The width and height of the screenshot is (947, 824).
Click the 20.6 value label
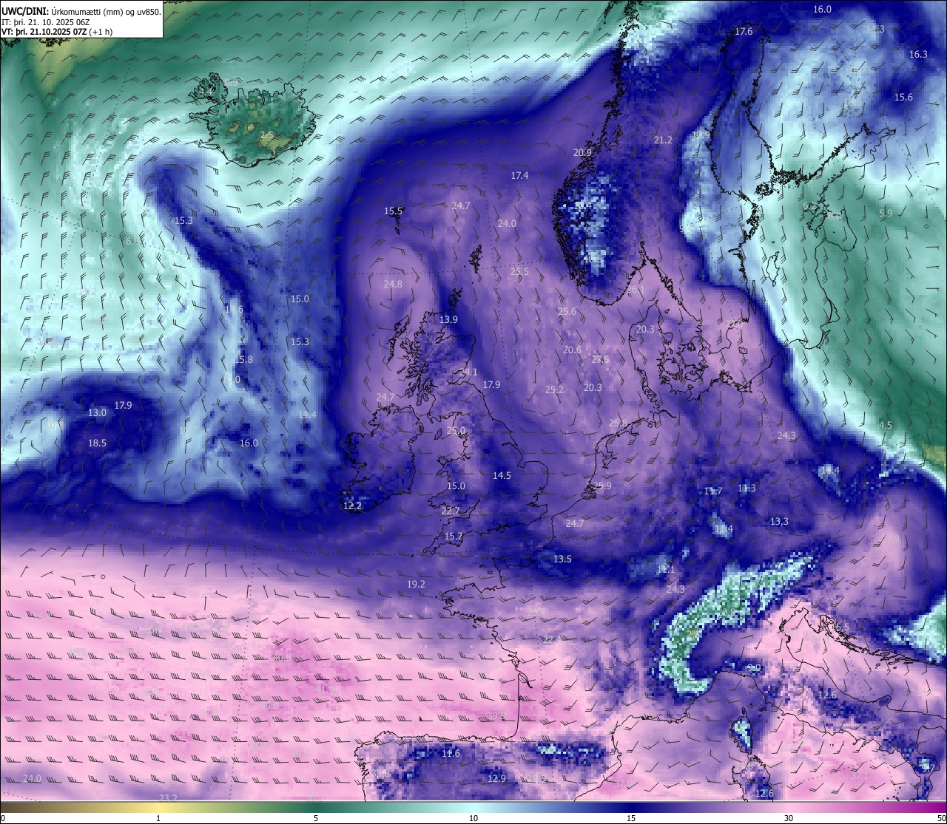pyautogui.click(x=572, y=350)
